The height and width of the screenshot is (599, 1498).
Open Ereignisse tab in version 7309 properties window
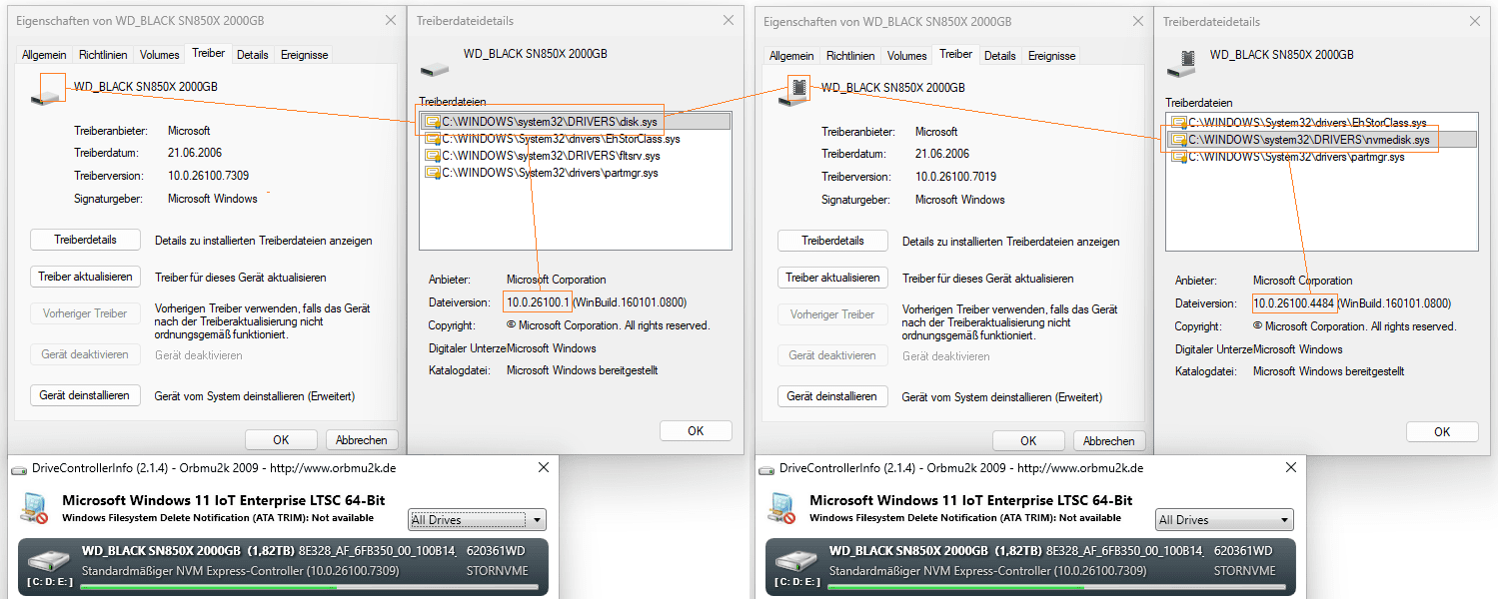pos(305,55)
